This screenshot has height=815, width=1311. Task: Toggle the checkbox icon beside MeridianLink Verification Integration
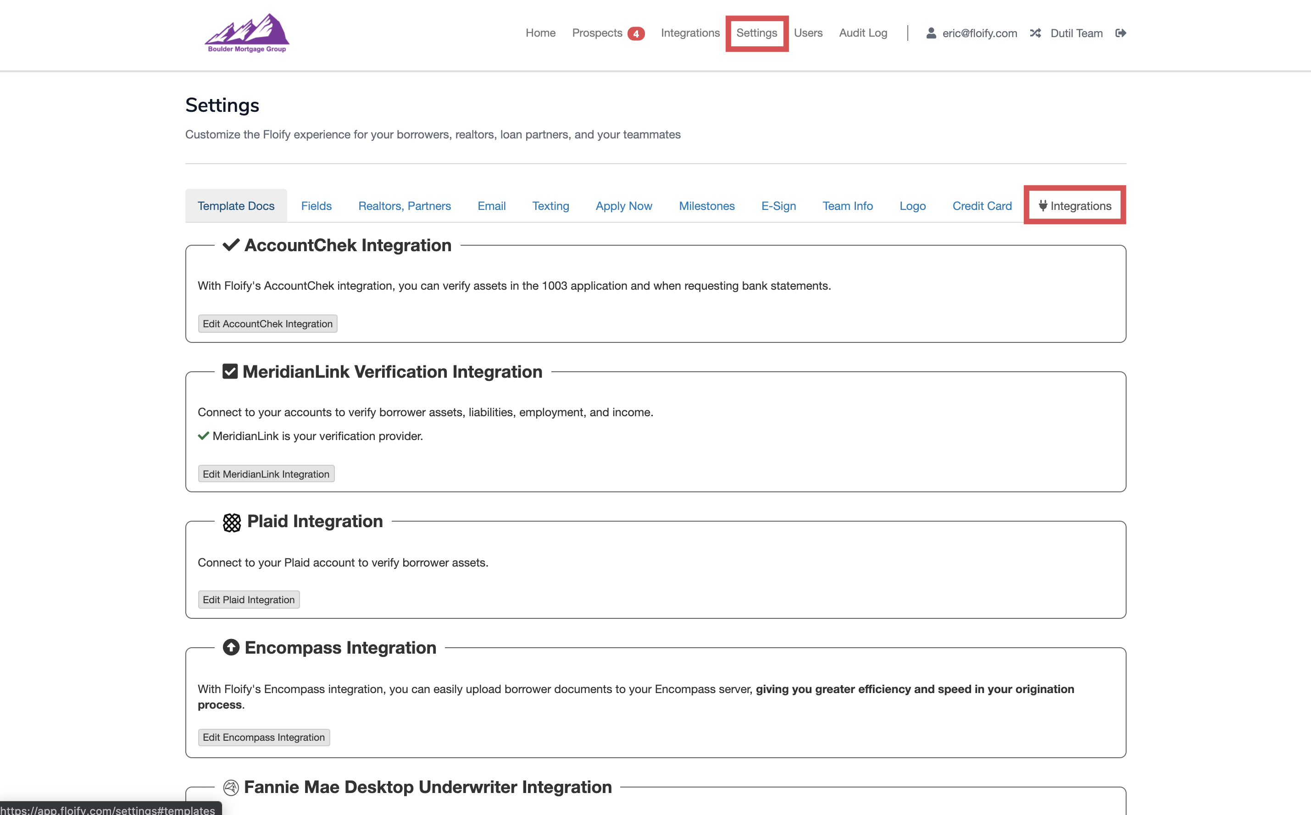click(230, 371)
